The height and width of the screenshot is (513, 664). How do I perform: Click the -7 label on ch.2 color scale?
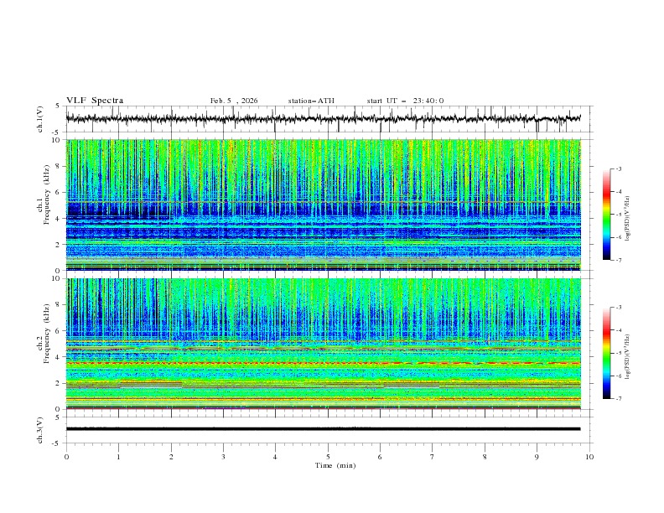click(x=619, y=398)
